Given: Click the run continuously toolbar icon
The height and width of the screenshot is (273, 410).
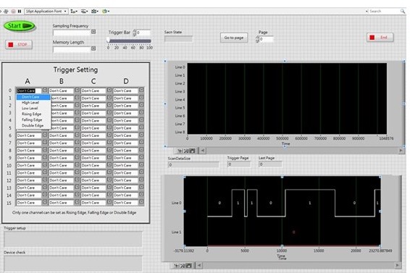Looking at the screenshot, I should 6,12.
